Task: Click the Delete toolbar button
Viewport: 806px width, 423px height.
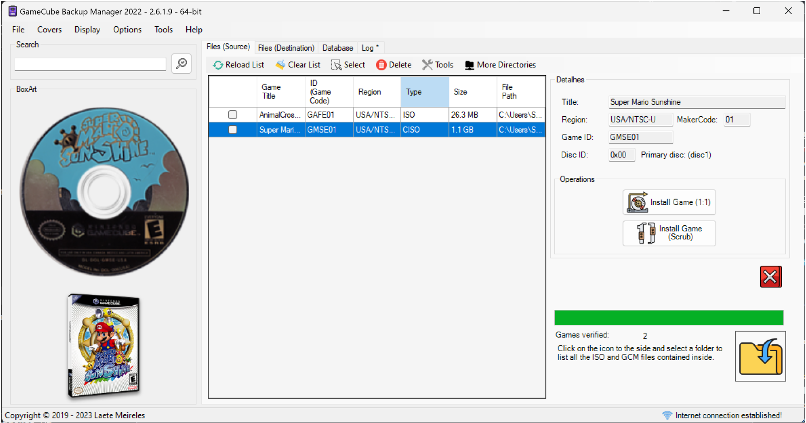Action: click(x=394, y=65)
